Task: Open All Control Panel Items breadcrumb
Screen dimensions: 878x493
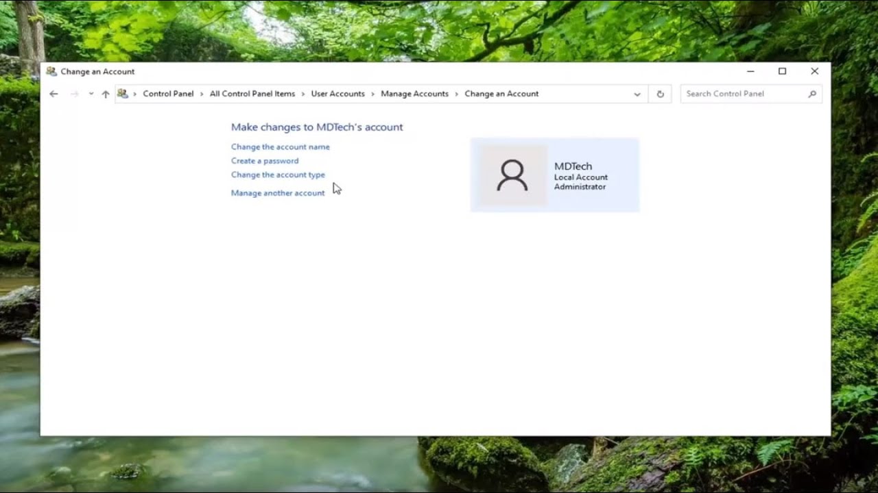Action: point(252,94)
